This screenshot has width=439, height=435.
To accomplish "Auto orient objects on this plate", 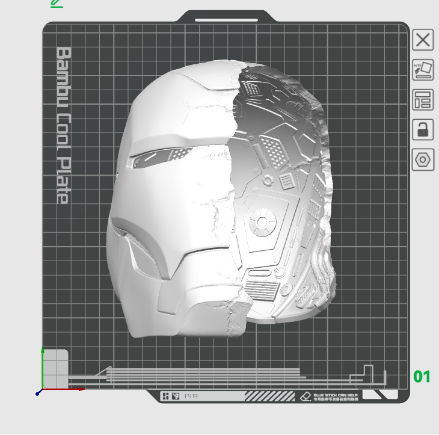I will pyautogui.click(x=423, y=70).
